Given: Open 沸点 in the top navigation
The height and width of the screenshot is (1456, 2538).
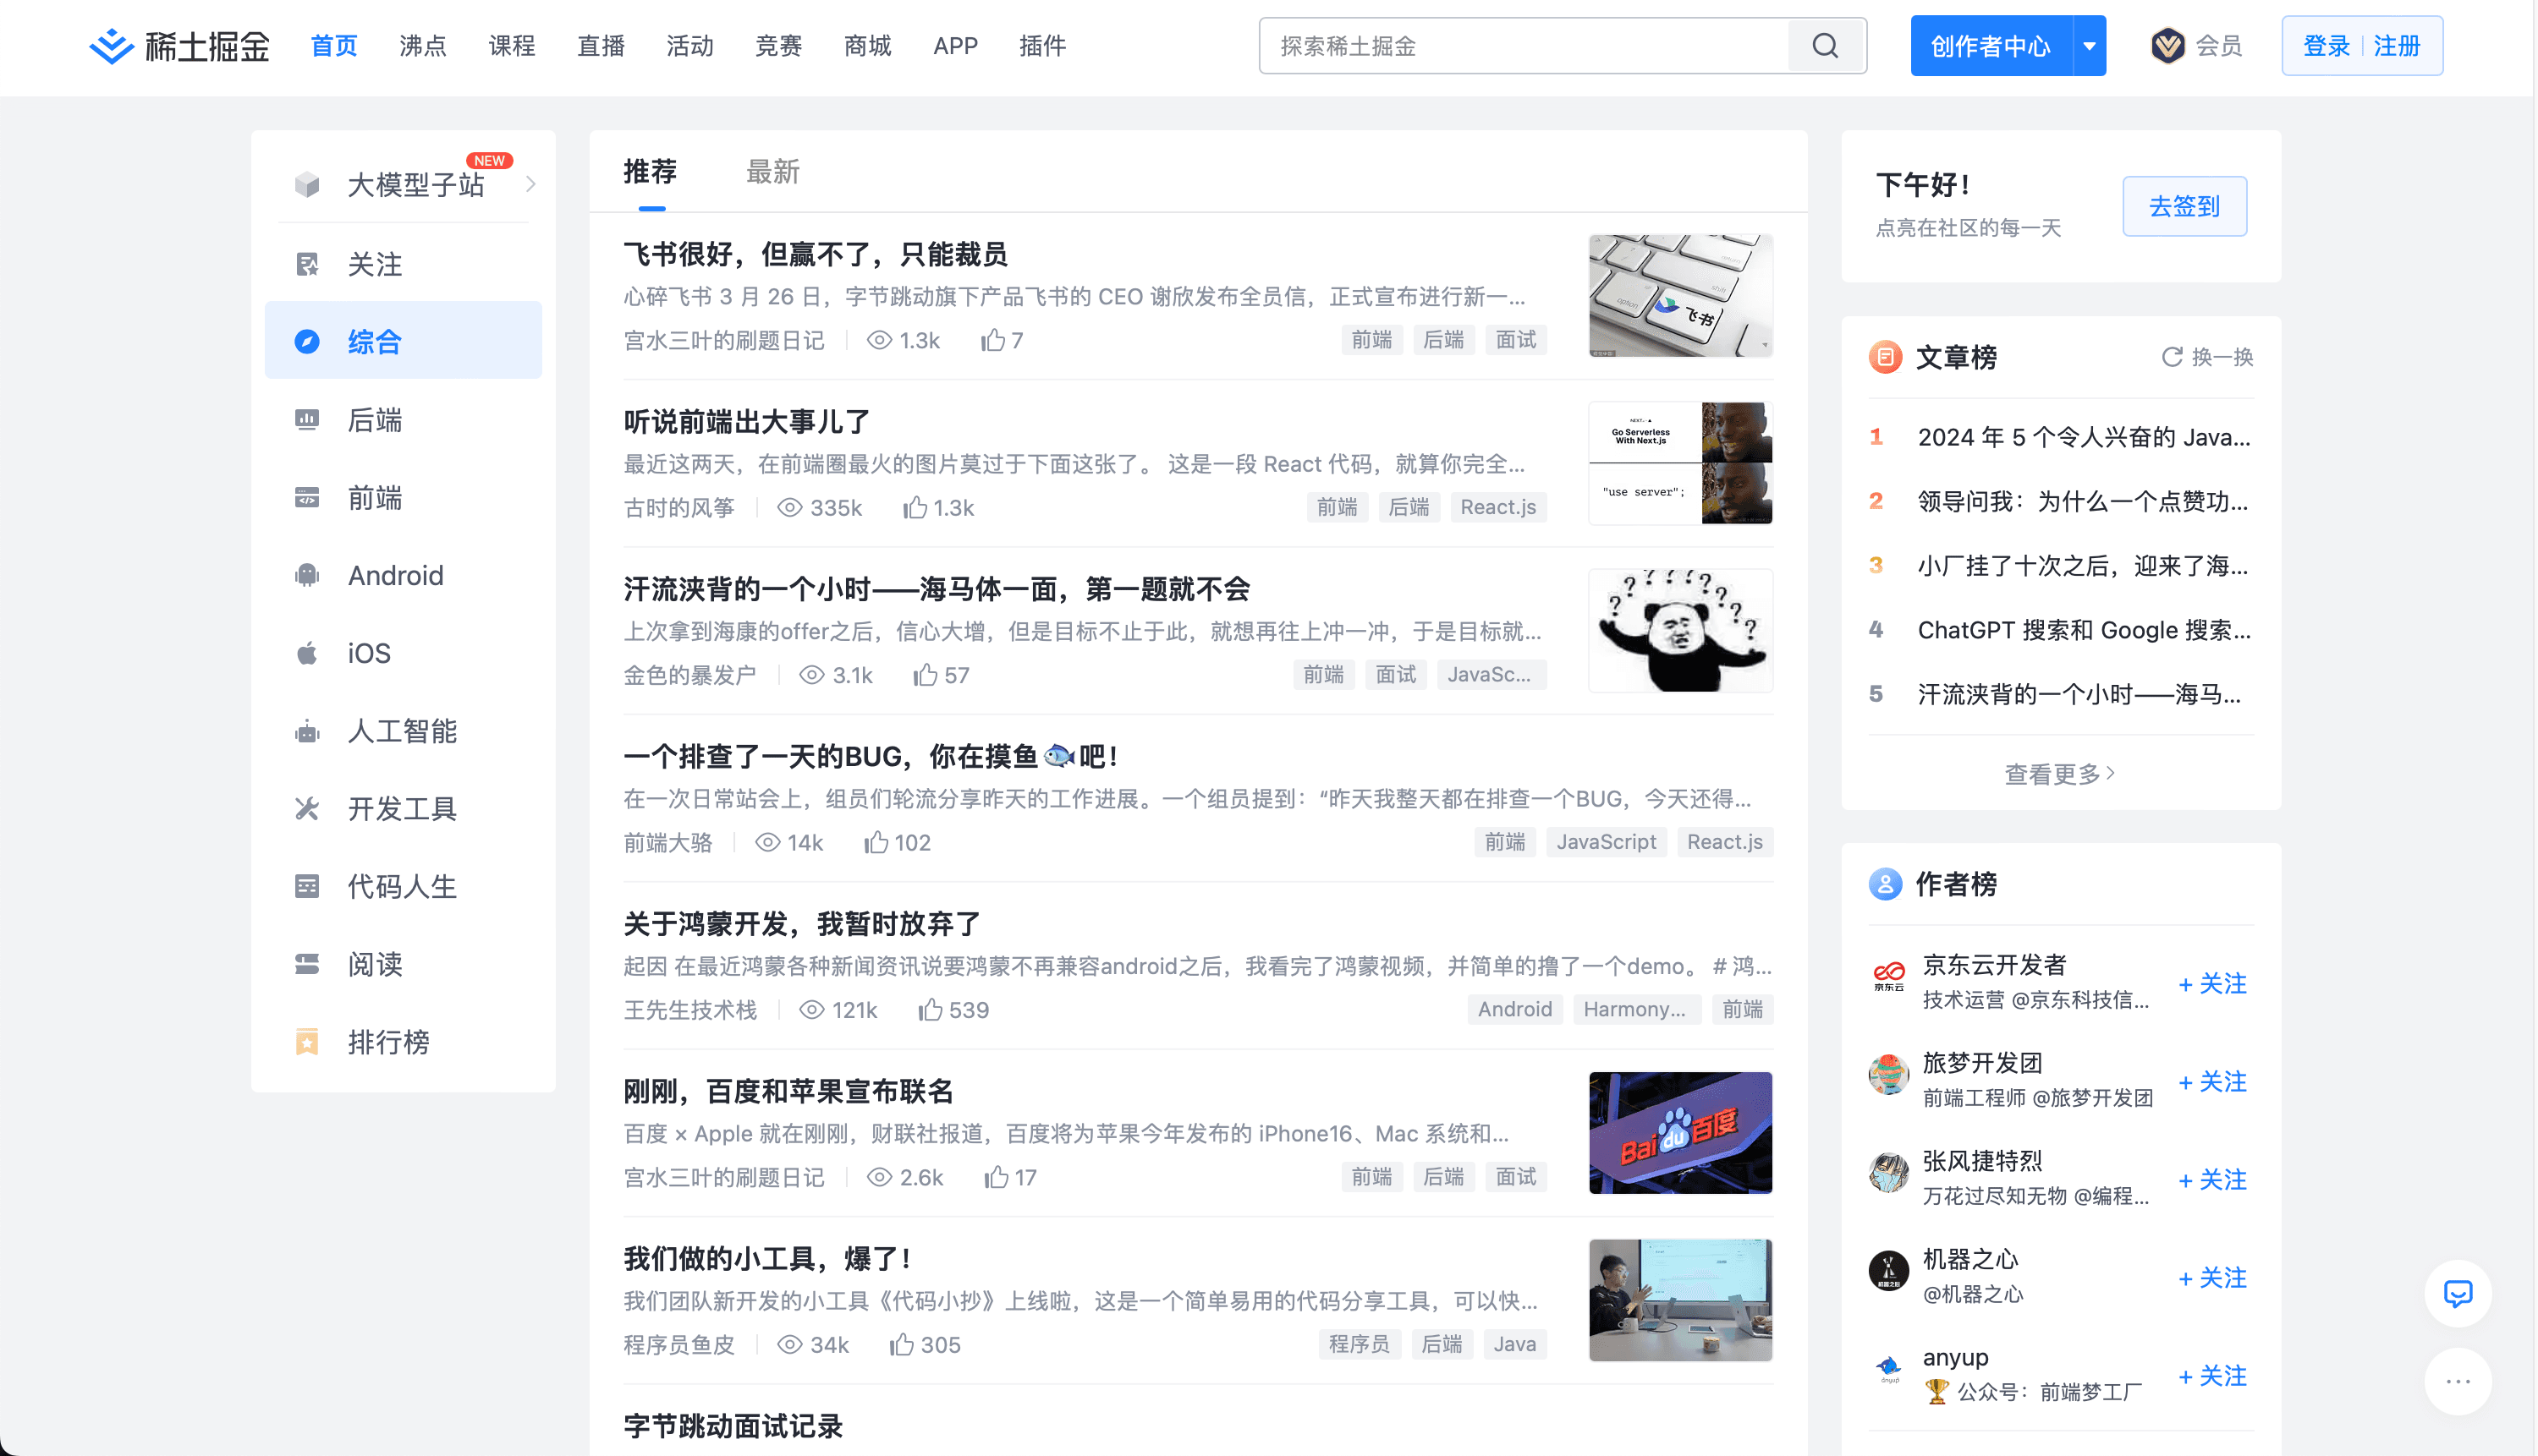Looking at the screenshot, I should (x=423, y=46).
